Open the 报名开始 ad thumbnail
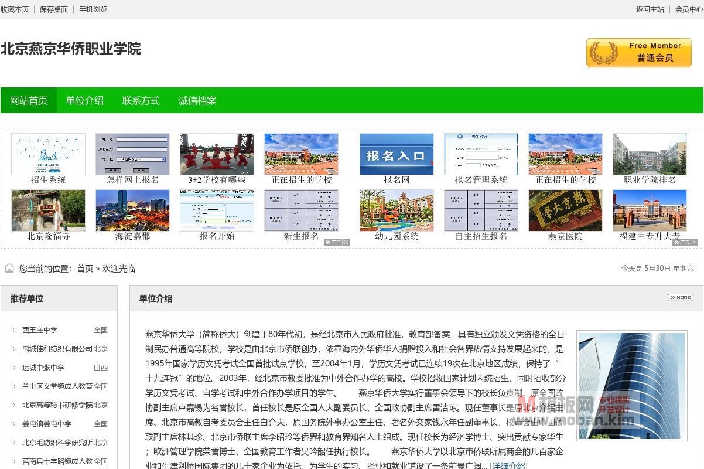This screenshot has width=704, height=469. [217, 210]
